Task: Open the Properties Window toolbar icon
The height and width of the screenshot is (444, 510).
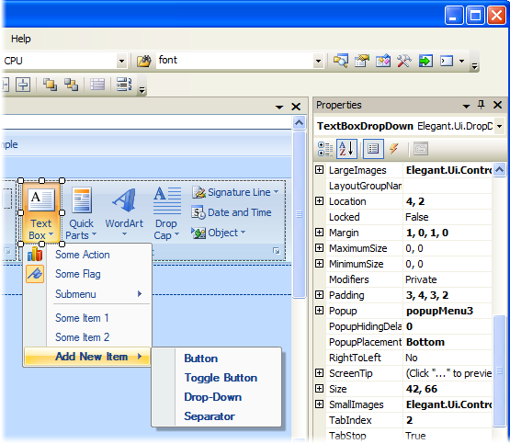Action: coord(362,61)
